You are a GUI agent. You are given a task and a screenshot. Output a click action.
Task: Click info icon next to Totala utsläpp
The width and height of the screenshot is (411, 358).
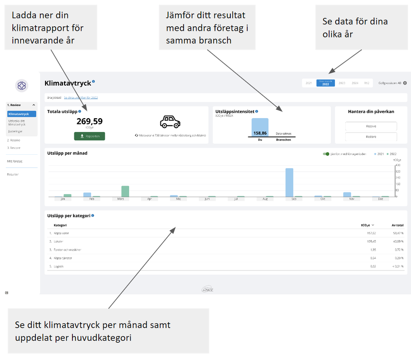[x=80, y=112]
